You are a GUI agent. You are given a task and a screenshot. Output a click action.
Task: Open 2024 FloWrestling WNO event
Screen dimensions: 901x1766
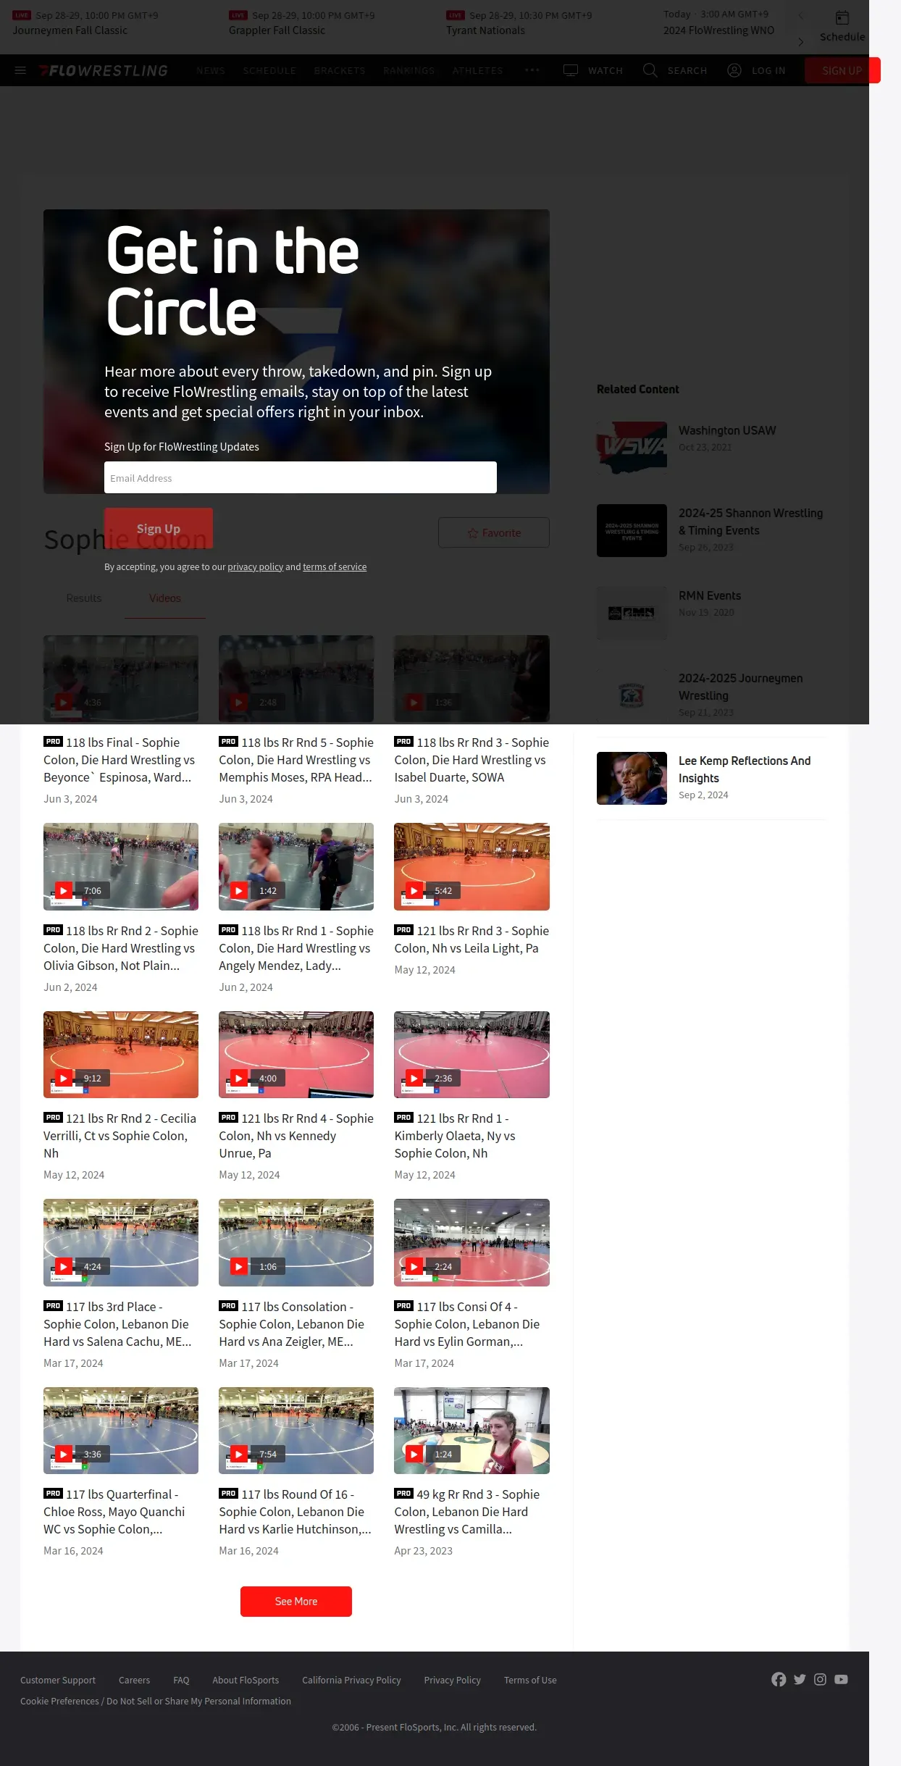pyautogui.click(x=718, y=30)
